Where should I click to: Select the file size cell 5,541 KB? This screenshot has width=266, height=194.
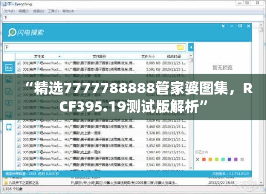click(x=153, y=165)
